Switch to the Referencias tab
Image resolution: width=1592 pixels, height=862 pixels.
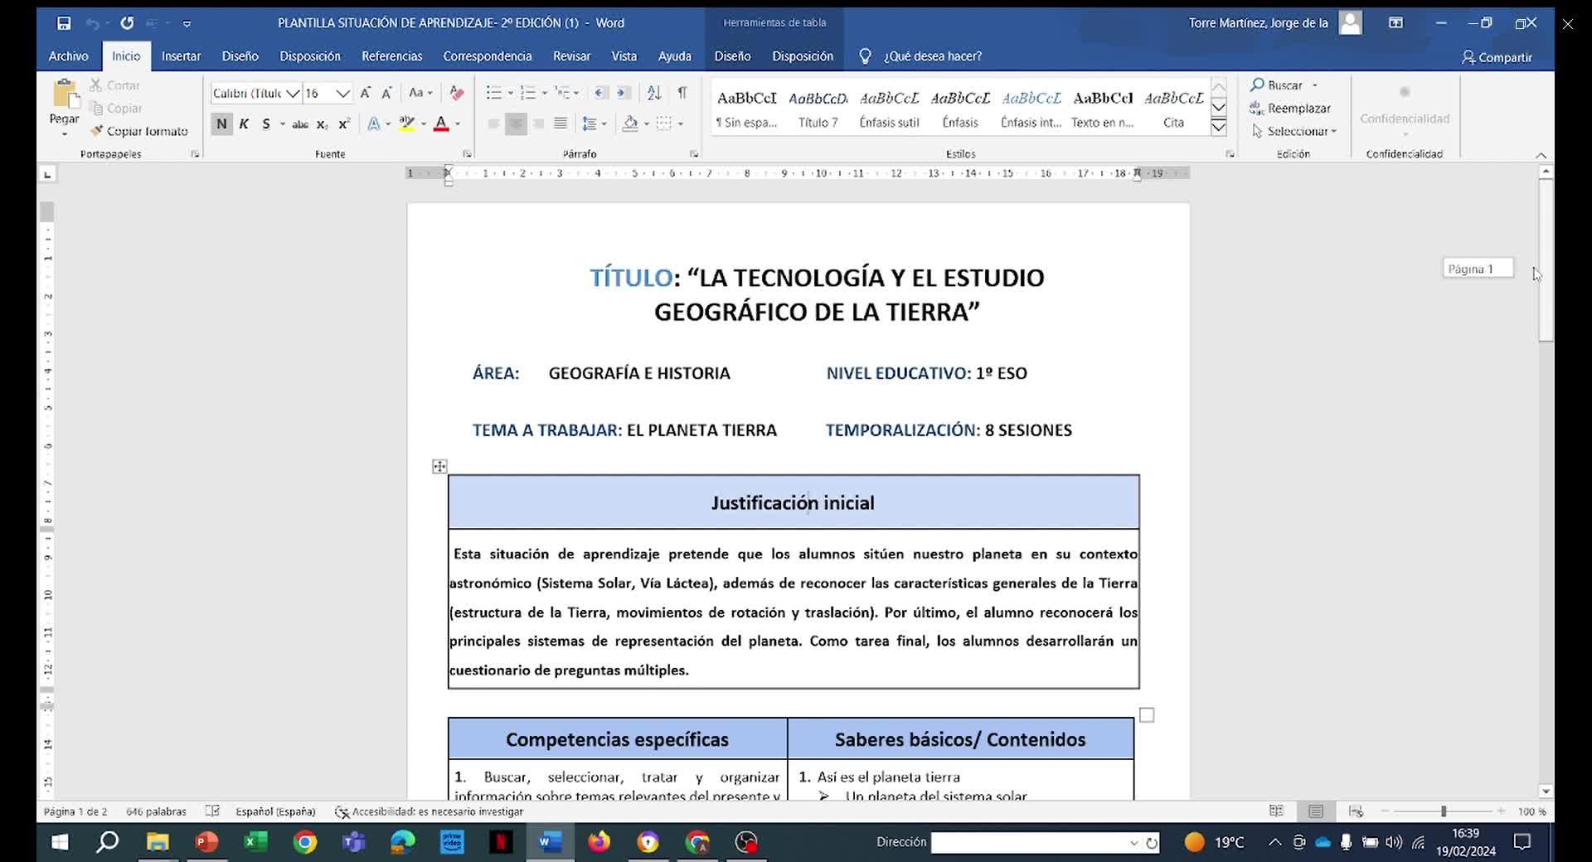click(391, 56)
